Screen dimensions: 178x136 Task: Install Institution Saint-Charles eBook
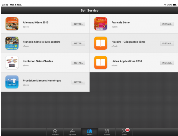click(78, 63)
